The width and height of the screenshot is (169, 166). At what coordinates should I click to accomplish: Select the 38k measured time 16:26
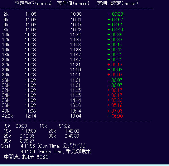click(x=75, y=105)
